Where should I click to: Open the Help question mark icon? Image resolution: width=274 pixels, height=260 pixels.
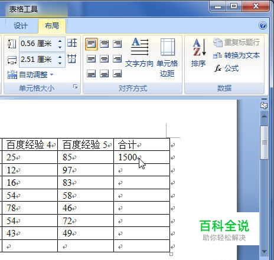[263, 25]
